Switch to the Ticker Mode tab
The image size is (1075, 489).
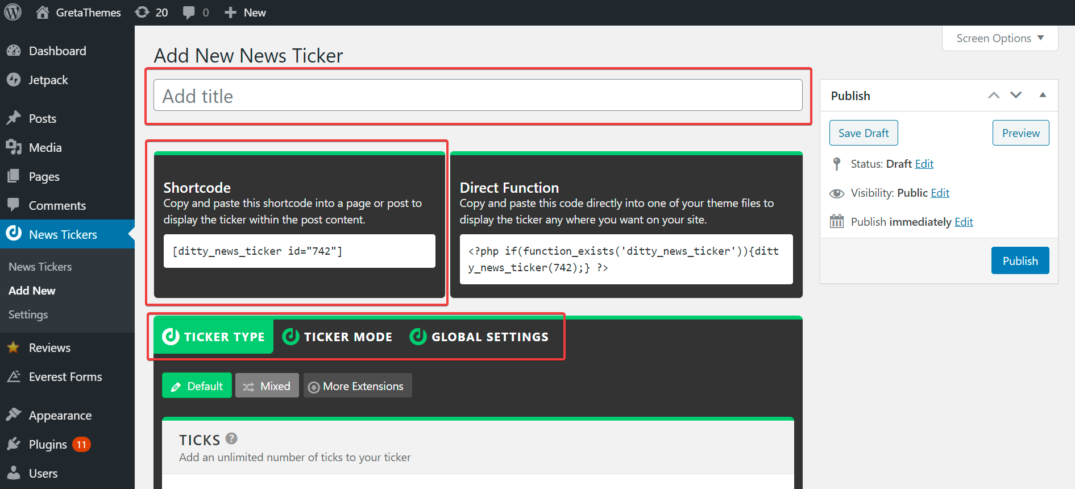[337, 337]
